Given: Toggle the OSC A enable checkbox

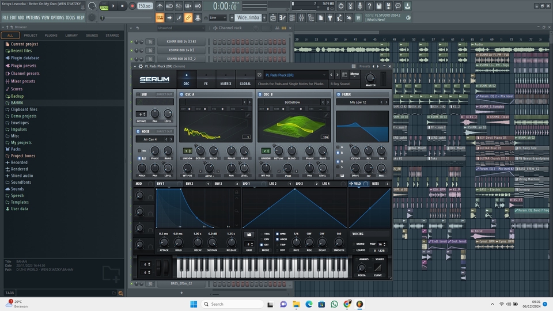Looking at the screenshot, I should coord(181,94).
